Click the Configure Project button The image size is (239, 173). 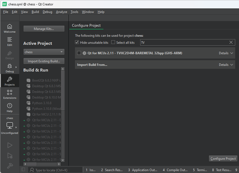(x=223, y=158)
